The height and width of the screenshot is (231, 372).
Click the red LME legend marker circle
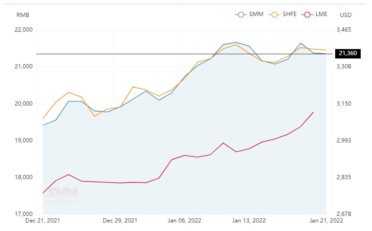(307, 15)
